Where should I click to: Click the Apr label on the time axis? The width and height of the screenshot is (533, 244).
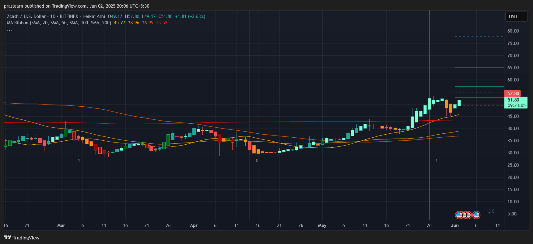click(194, 225)
